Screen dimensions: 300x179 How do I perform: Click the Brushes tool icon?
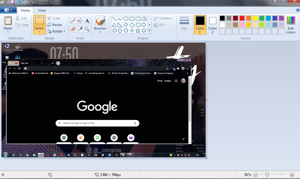click(x=100, y=21)
